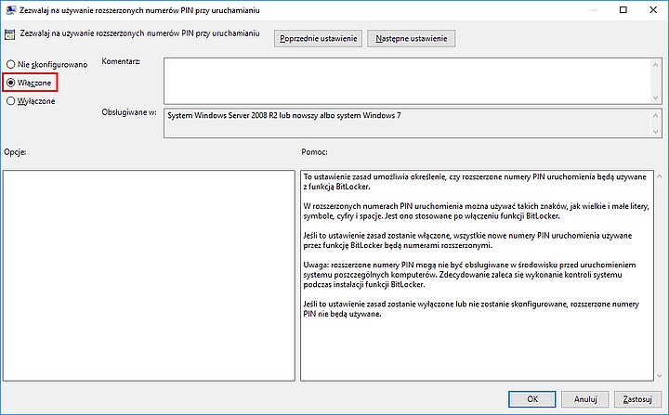Select the 'Nie skonfigurowano' radio option

click(11, 64)
